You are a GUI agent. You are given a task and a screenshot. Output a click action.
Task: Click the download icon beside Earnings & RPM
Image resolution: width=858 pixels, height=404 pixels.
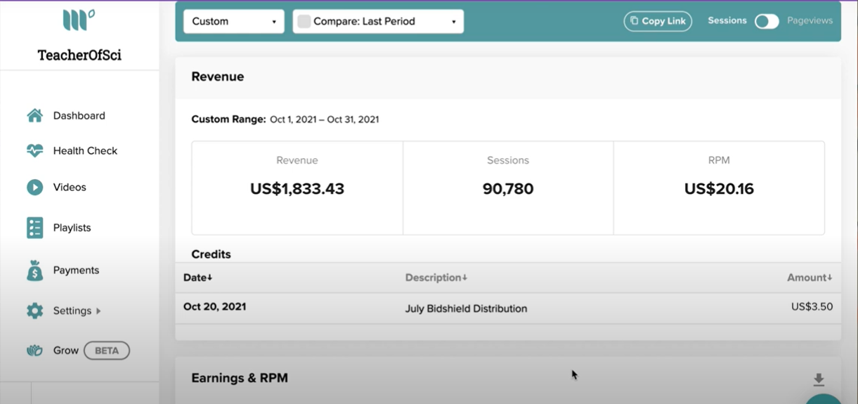pyautogui.click(x=819, y=379)
